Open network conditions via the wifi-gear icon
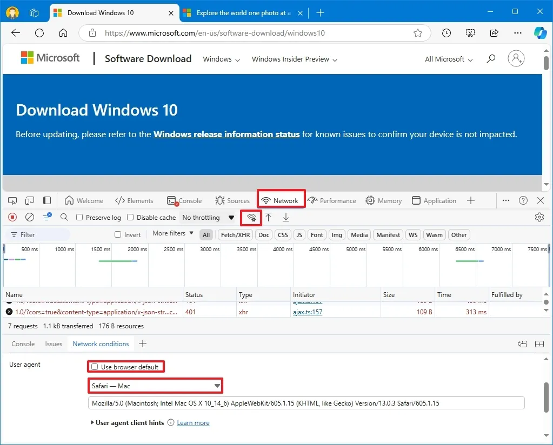The height and width of the screenshot is (445, 553). click(x=251, y=217)
